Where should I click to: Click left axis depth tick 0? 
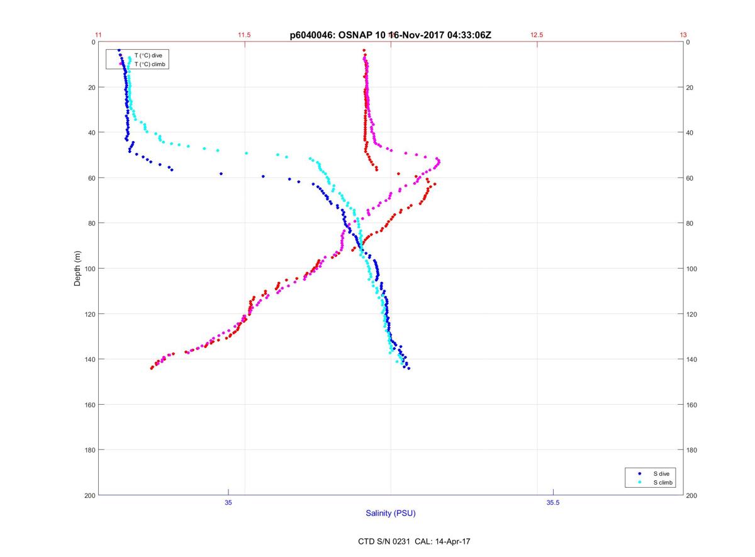point(93,42)
